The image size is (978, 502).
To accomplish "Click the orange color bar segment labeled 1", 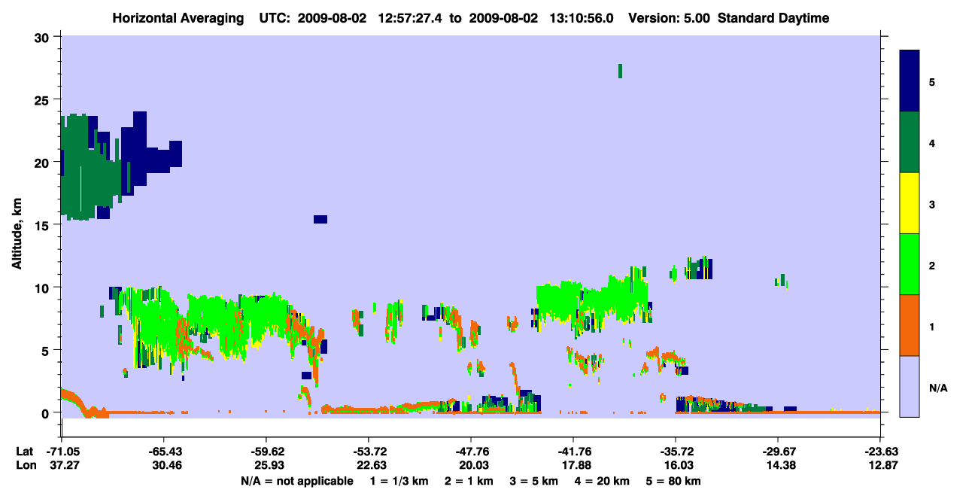I will point(910,325).
